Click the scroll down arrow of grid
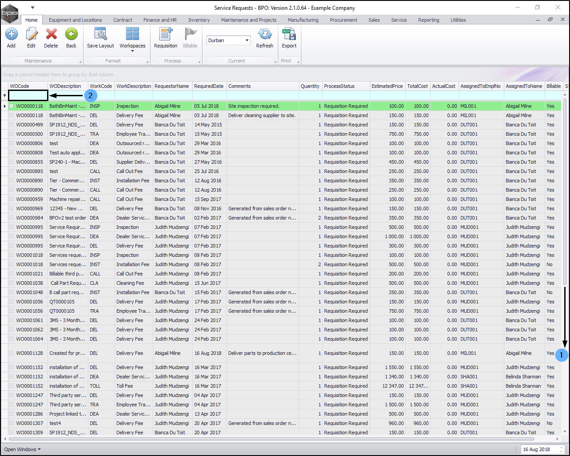Image resolution: width=570 pixels, height=456 pixels. [565, 432]
